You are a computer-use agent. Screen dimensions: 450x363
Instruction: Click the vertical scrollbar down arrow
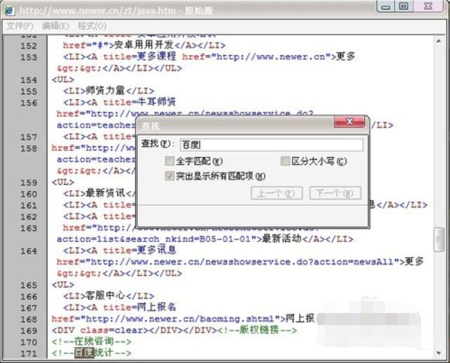(441, 353)
